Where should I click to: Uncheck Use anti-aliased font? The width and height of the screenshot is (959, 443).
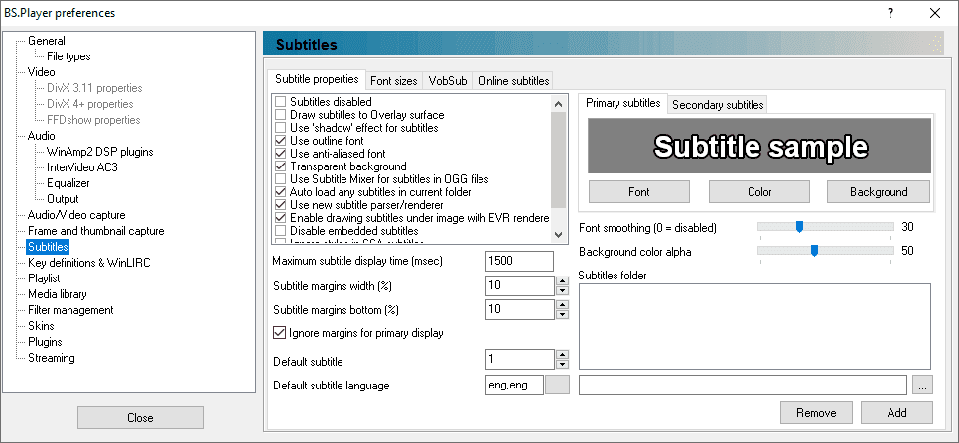coord(281,154)
